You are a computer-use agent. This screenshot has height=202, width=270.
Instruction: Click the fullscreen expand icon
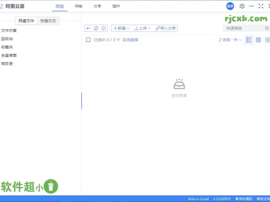click(x=261, y=6)
